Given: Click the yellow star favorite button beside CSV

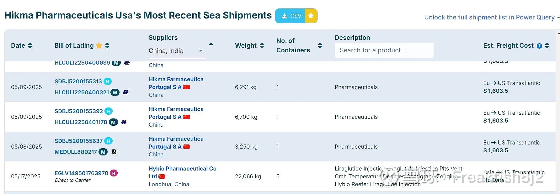Looking at the screenshot, I should click(311, 16).
